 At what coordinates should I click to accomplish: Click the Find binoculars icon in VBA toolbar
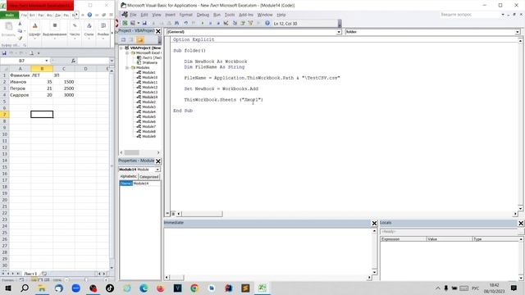[x=177, y=23]
